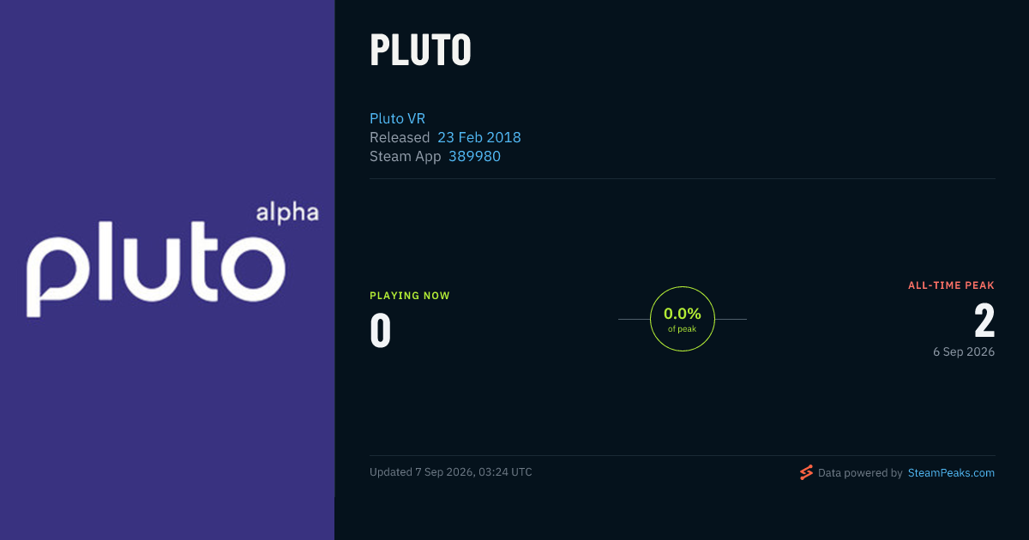Click the 0.0% of peak circle
This screenshot has width=1029, height=540.
click(683, 319)
